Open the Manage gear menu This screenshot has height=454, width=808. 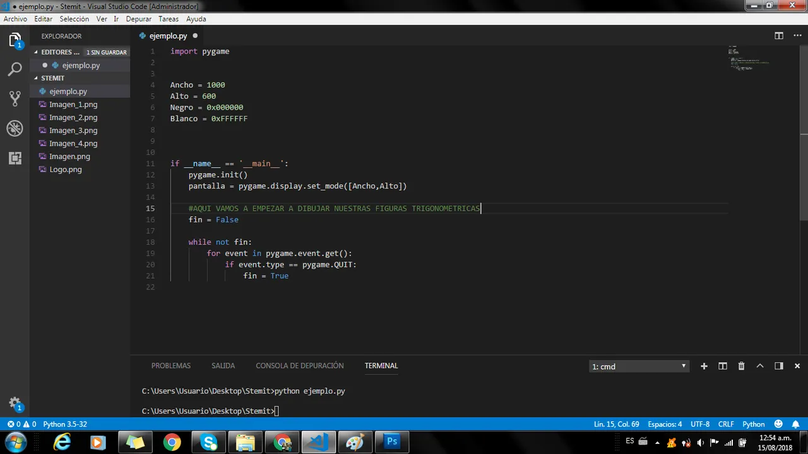click(15, 404)
